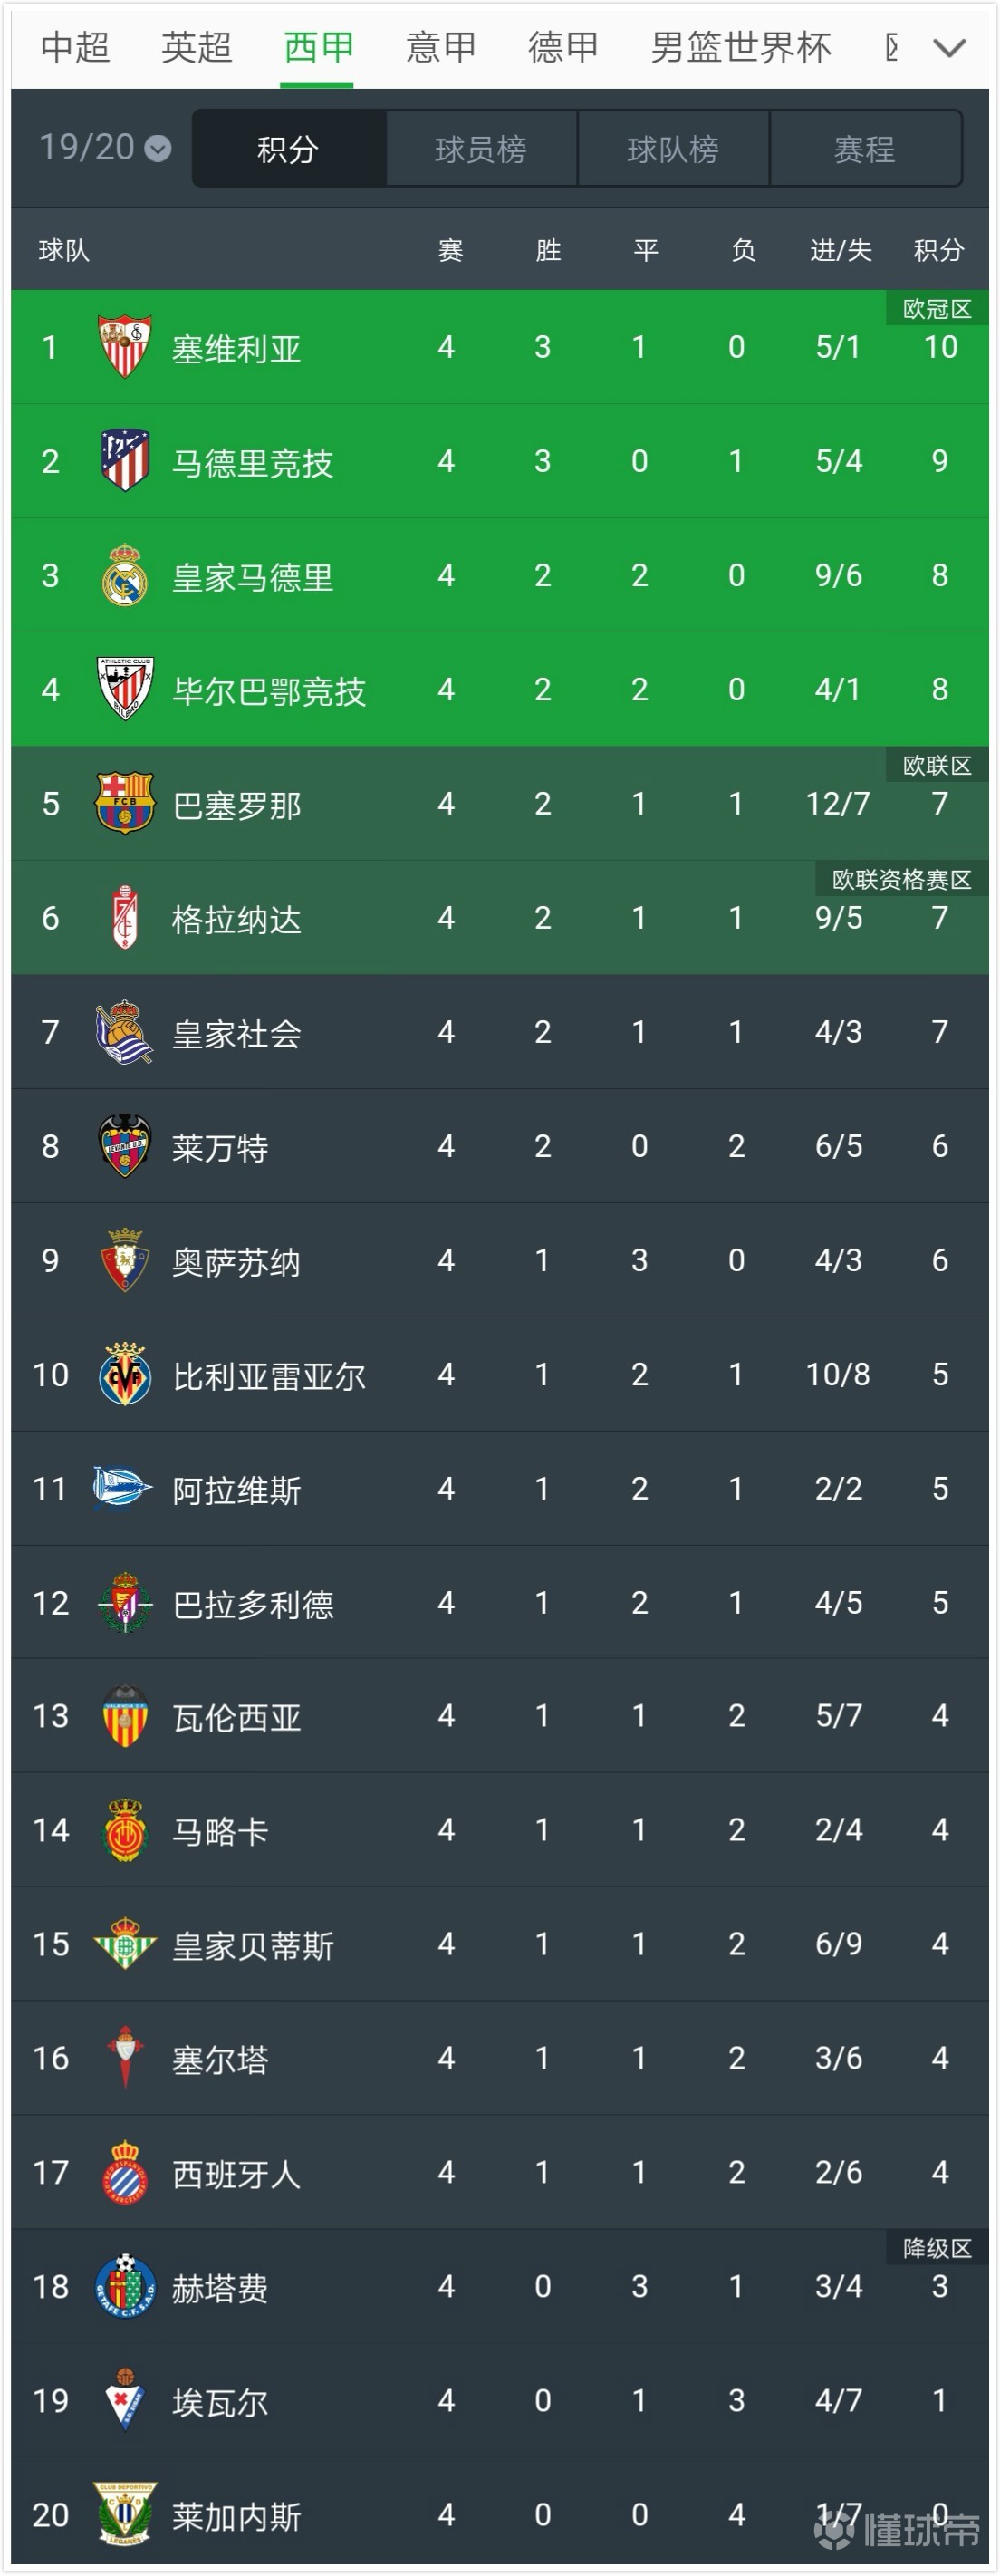Switch to the 意甲 league tab

tap(441, 46)
